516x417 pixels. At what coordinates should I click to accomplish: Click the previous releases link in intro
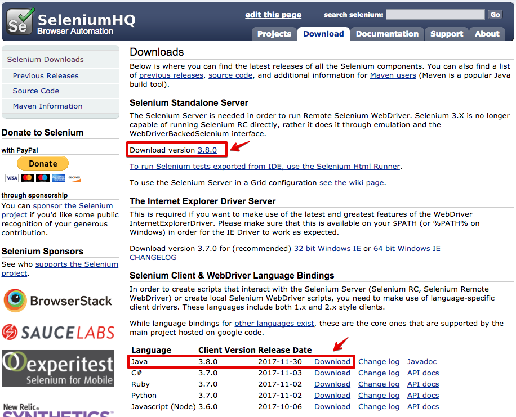click(x=171, y=75)
